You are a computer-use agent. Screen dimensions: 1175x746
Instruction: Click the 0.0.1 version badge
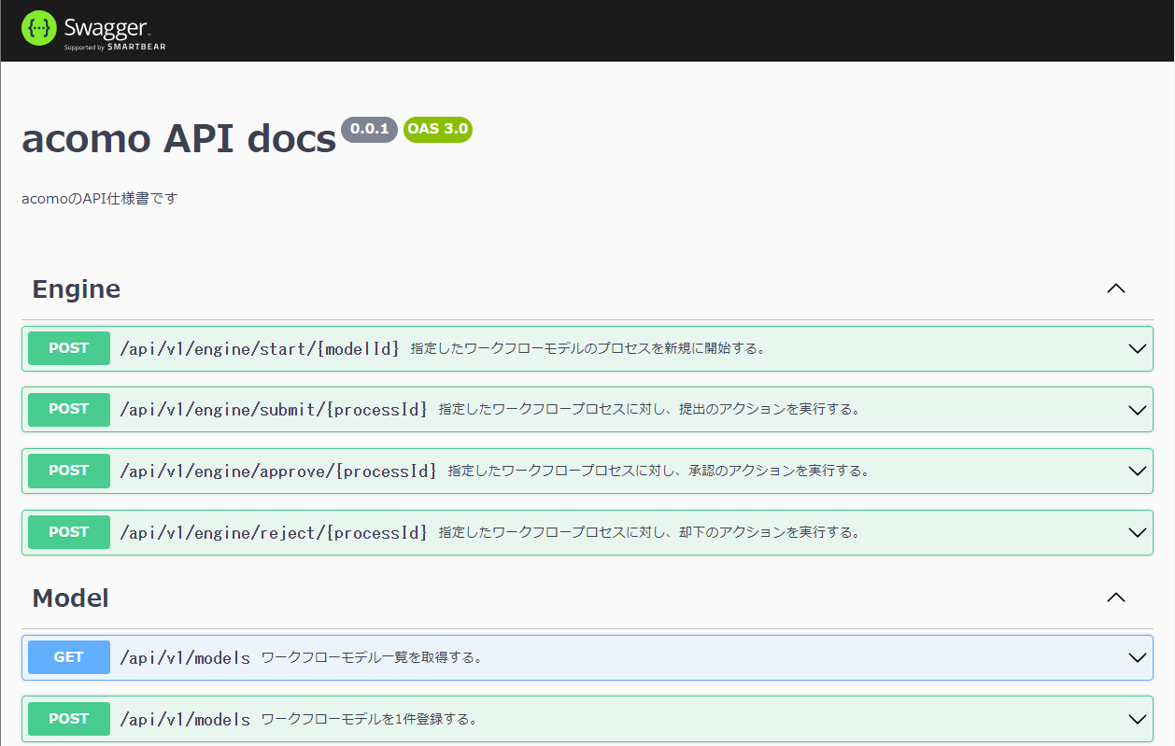(370, 129)
